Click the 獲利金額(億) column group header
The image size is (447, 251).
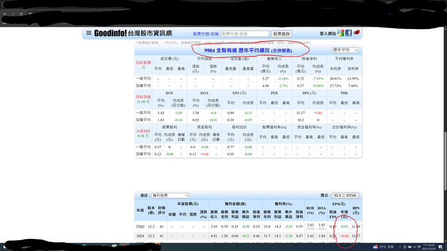tap(235, 204)
